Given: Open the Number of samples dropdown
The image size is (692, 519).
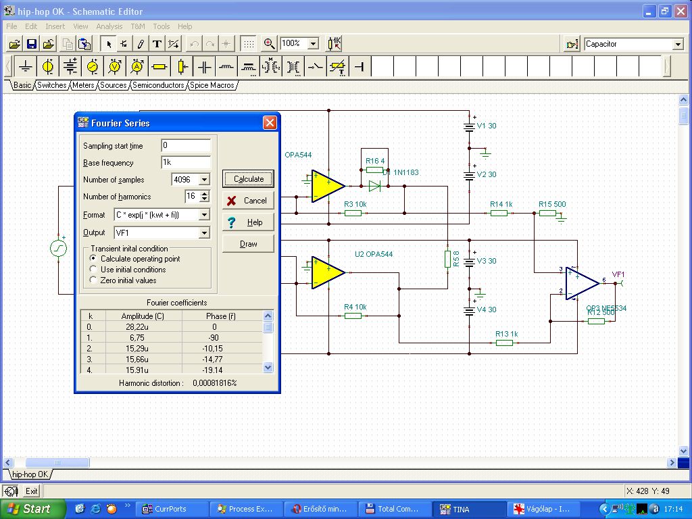Looking at the screenshot, I should click(204, 180).
